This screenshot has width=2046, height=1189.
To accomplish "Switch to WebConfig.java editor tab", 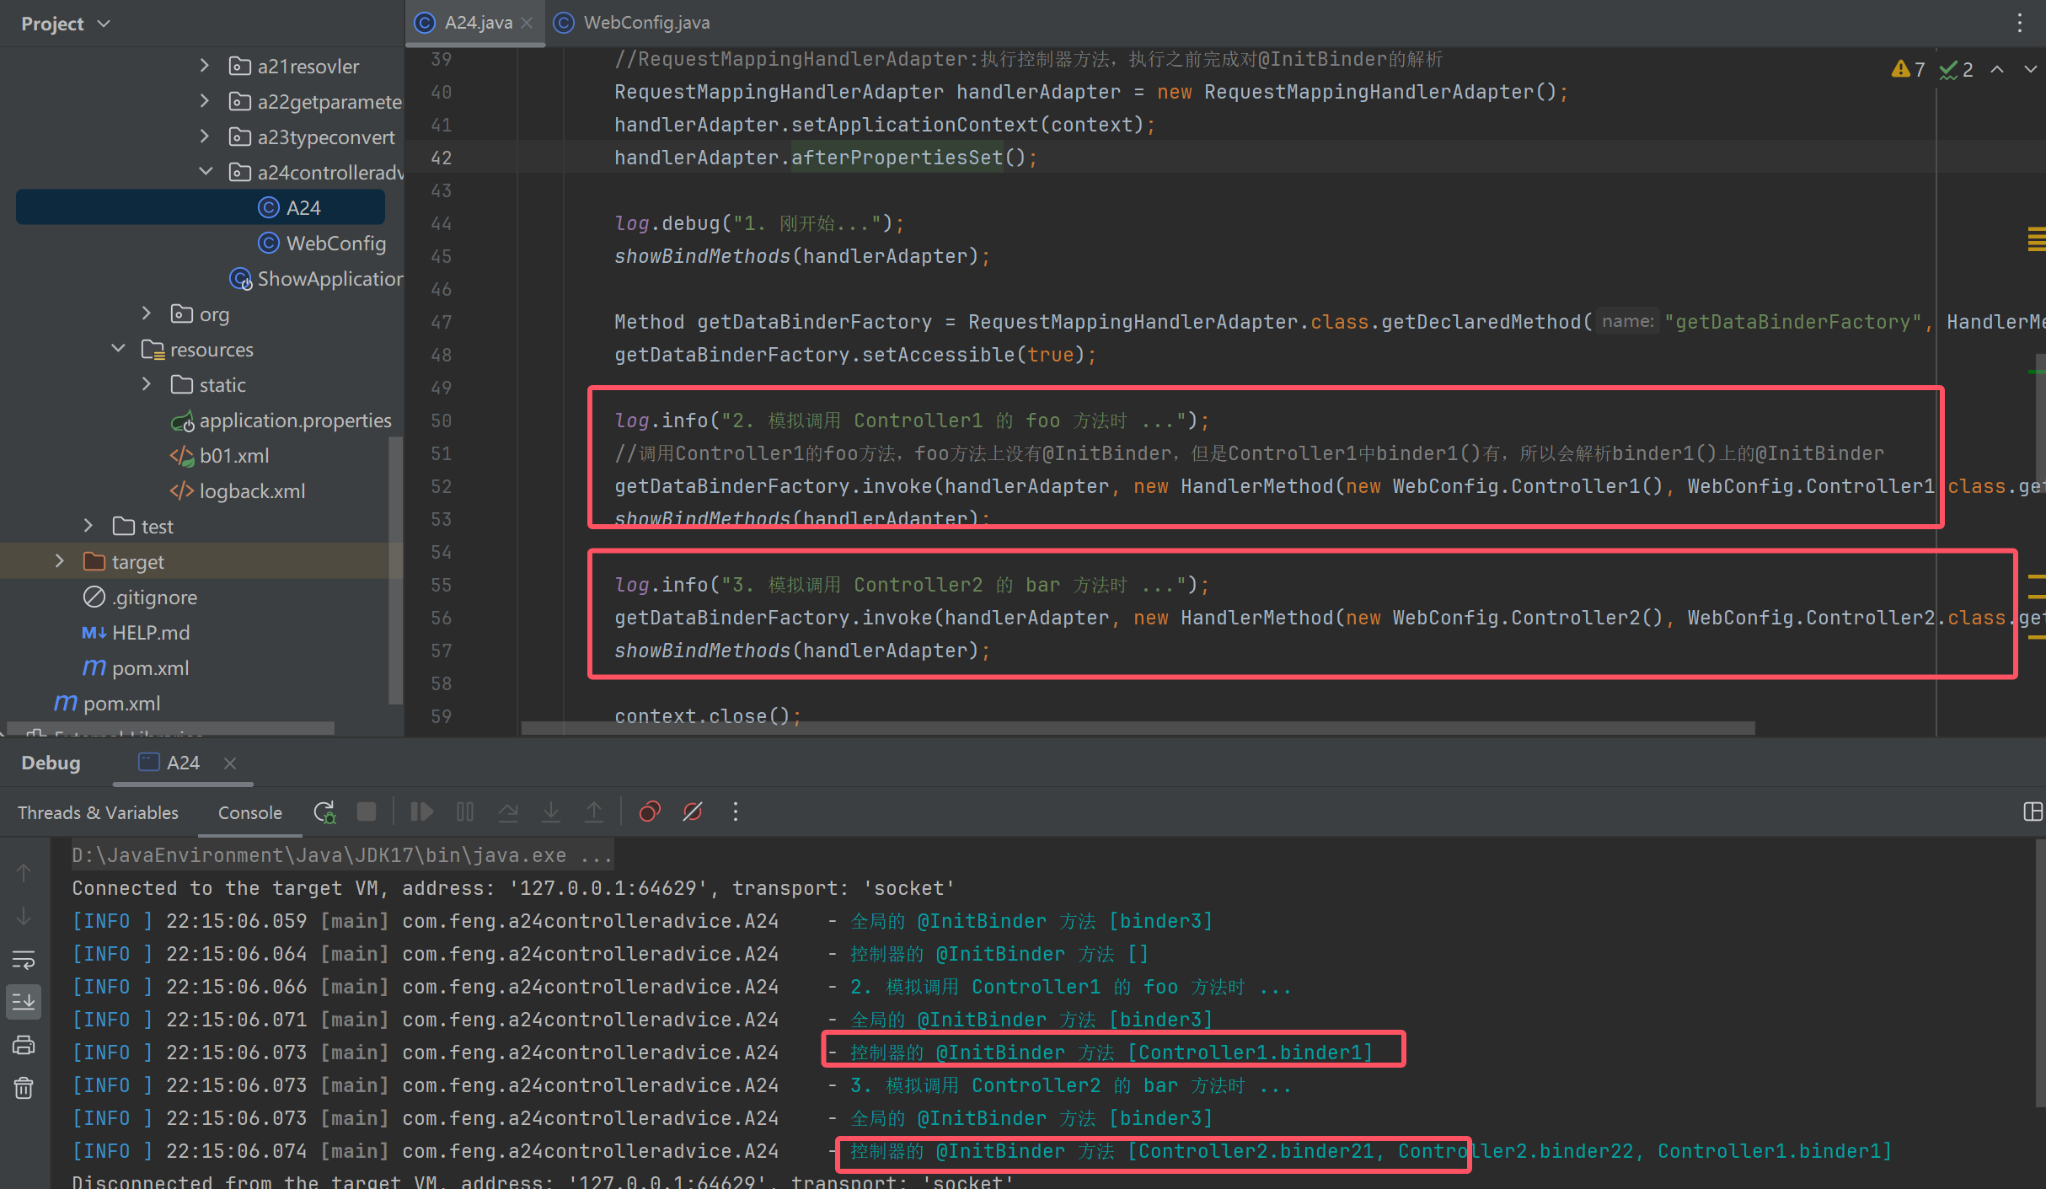I will (x=632, y=23).
